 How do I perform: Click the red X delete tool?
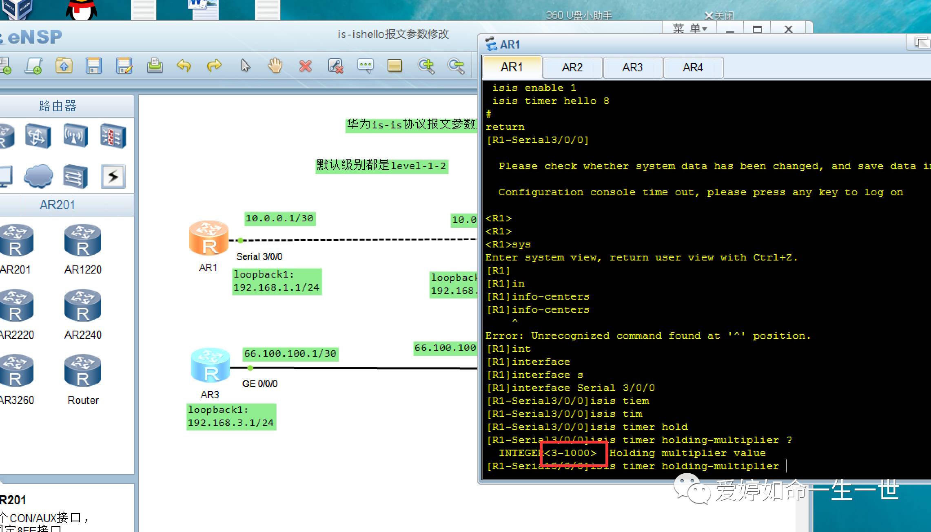[306, 66]
